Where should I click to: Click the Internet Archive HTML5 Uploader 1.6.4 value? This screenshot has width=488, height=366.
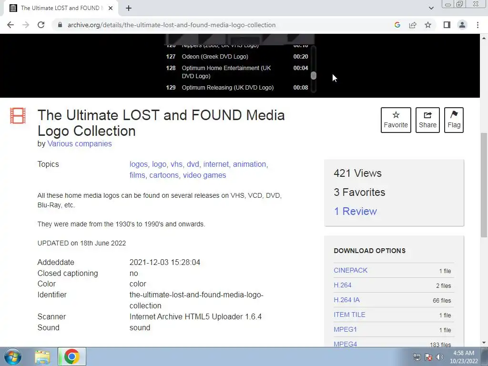pyautogui.click(x=195, y=317)
